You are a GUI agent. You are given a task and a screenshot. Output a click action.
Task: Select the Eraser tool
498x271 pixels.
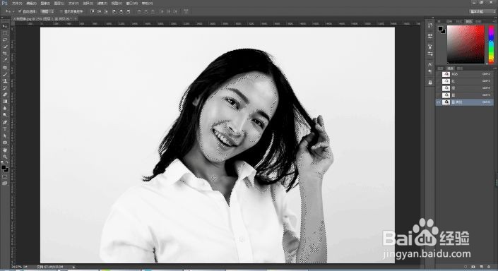(5, 95)
